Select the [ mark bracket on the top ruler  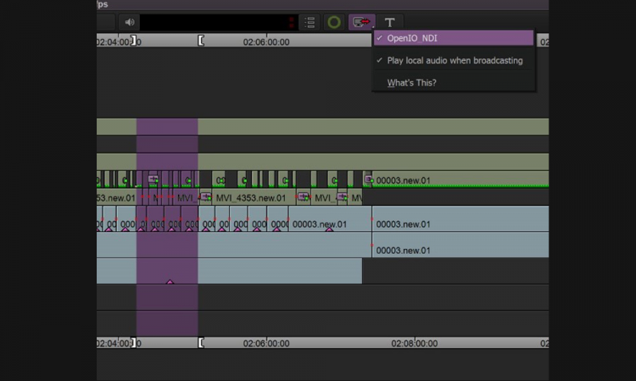[201, 41]
